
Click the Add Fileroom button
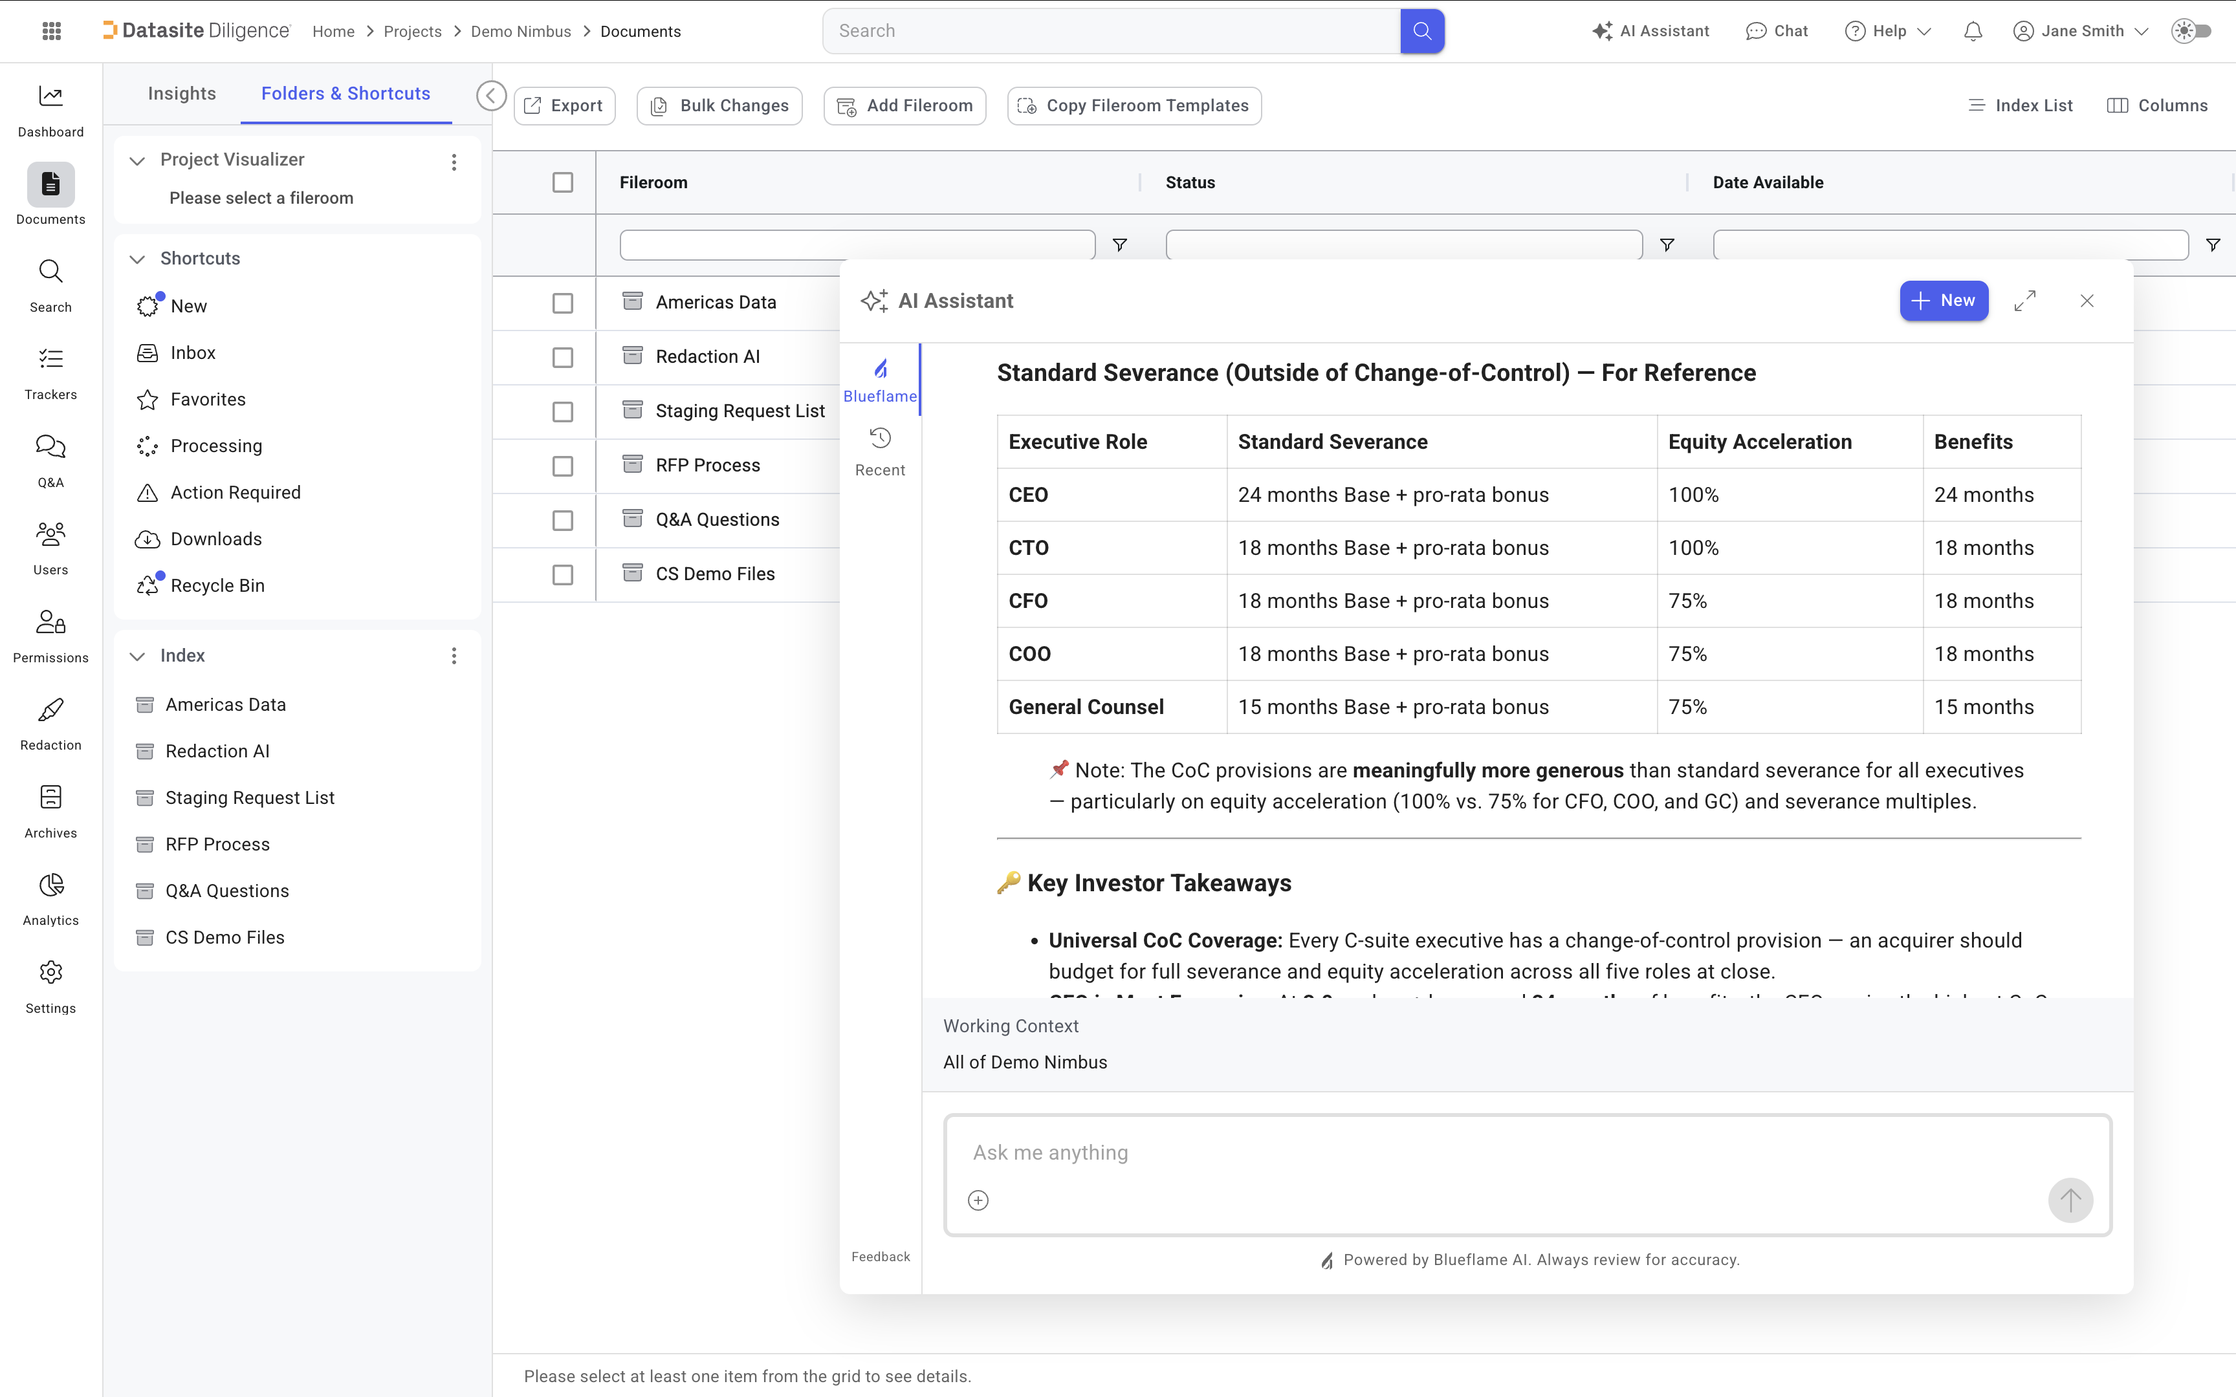point(904,105)
